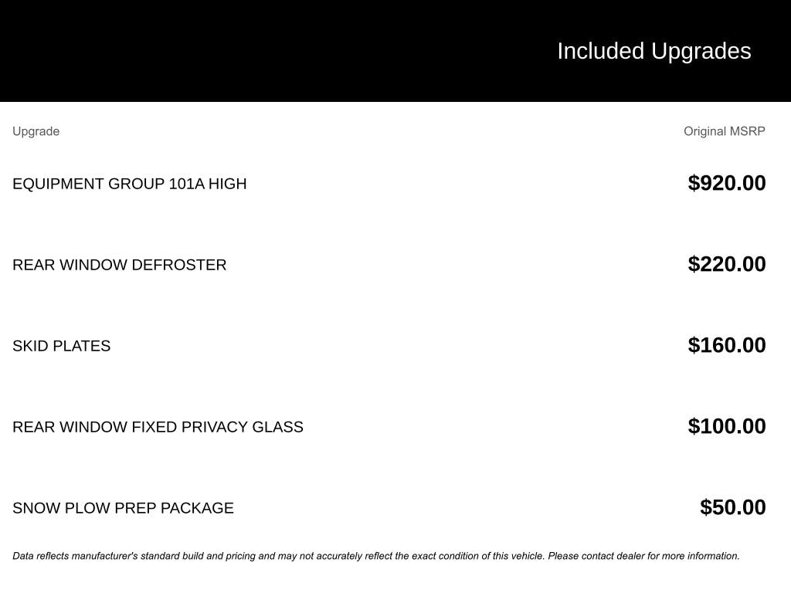Click the $100.00 price
Image resolution: width=791 pixels, height=593 pixels.
click(x=726, y=426)
